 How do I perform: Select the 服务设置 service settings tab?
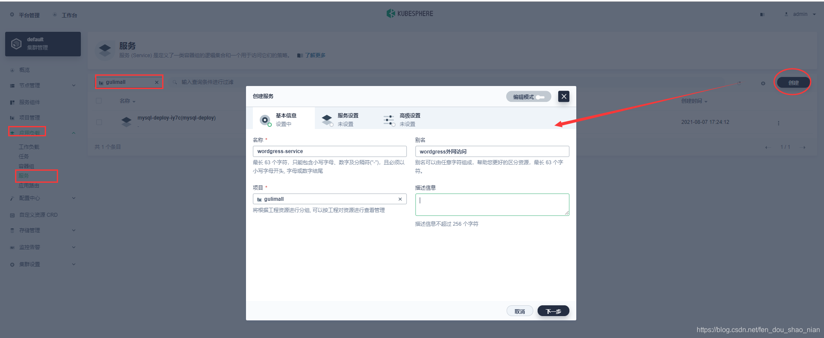(x=346, y=118)
